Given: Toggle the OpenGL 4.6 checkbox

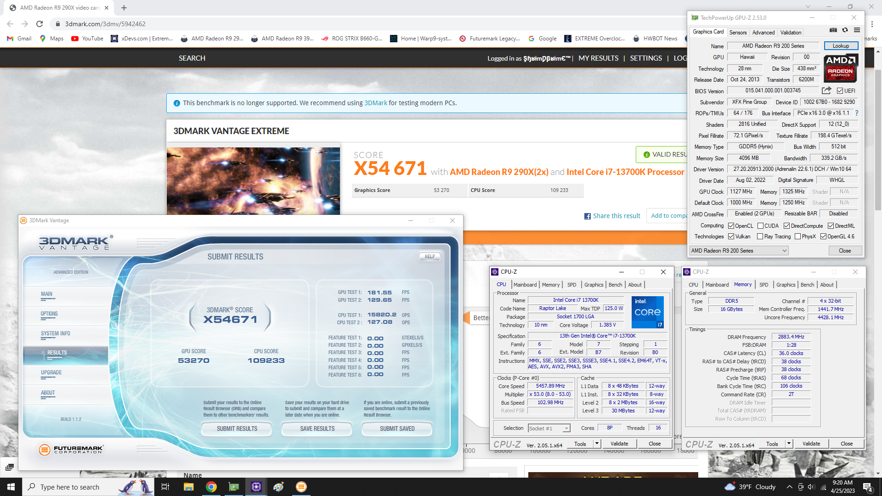Looking at the screenshot, I should point(823,237).
